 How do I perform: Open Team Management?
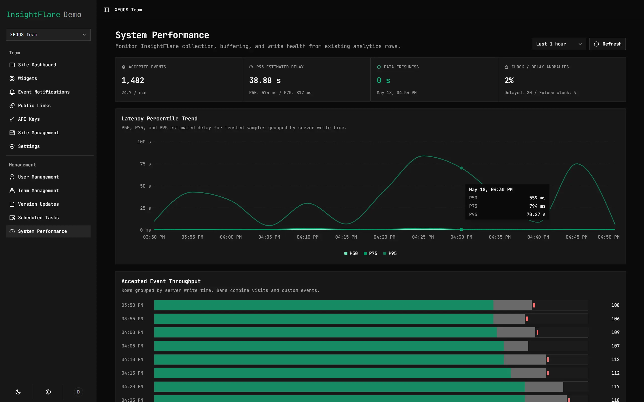tap(48, 191)
